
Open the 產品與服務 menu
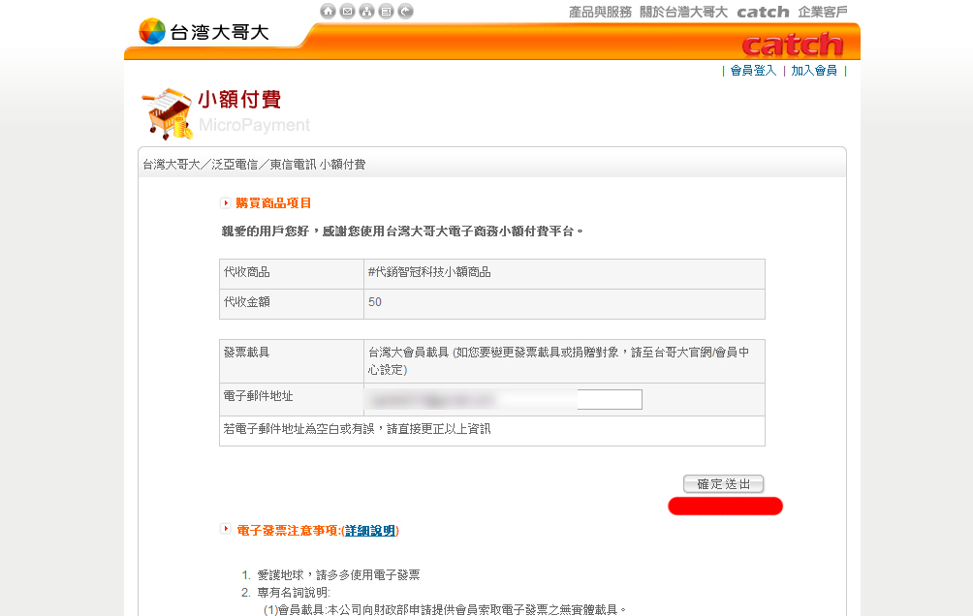[x=600, y=12]
